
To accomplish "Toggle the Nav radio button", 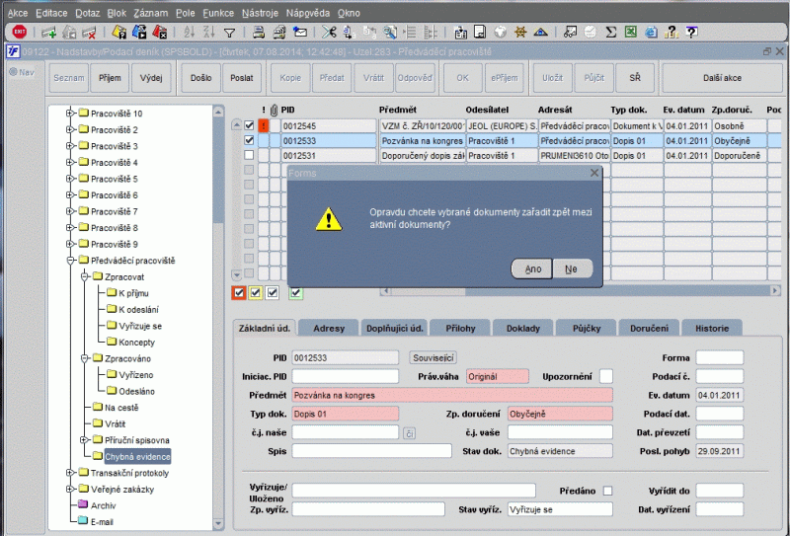I will point(13,72).
